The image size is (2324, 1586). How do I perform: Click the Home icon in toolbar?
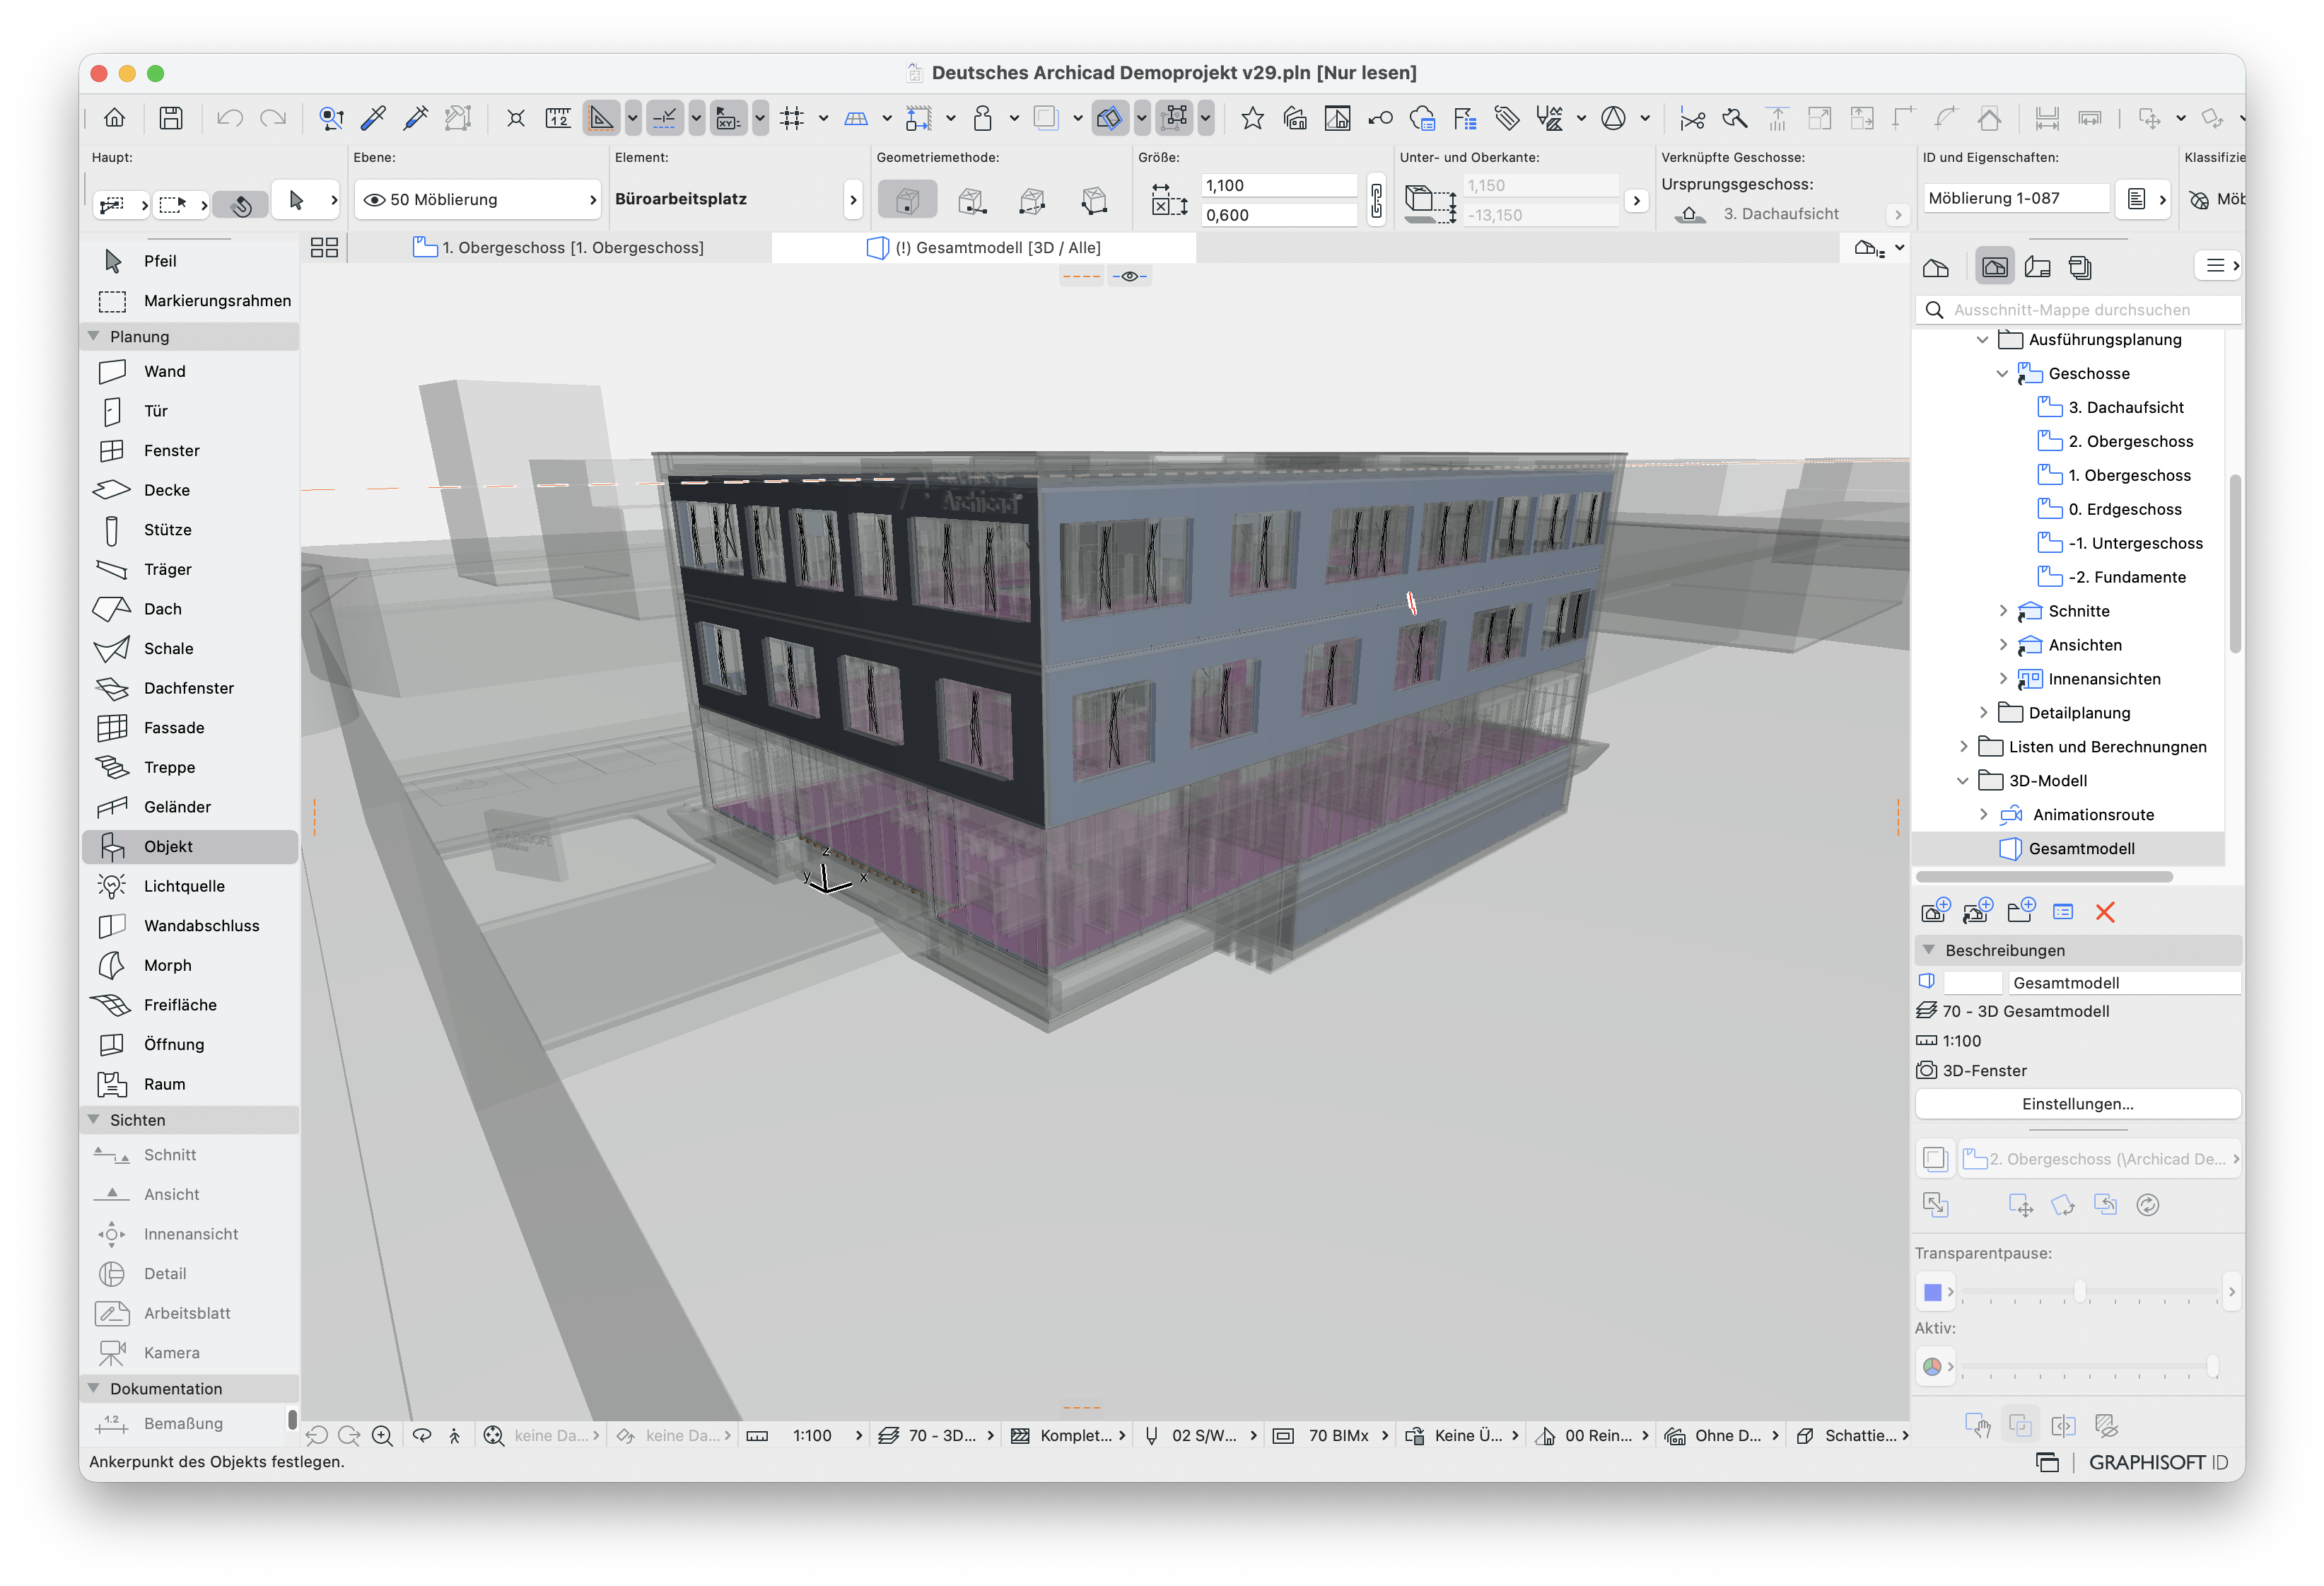(x=115, y=118)
